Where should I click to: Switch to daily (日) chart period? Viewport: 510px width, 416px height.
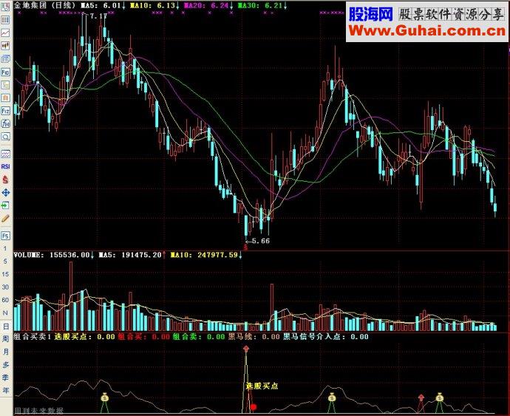click(x=5, y=327)
